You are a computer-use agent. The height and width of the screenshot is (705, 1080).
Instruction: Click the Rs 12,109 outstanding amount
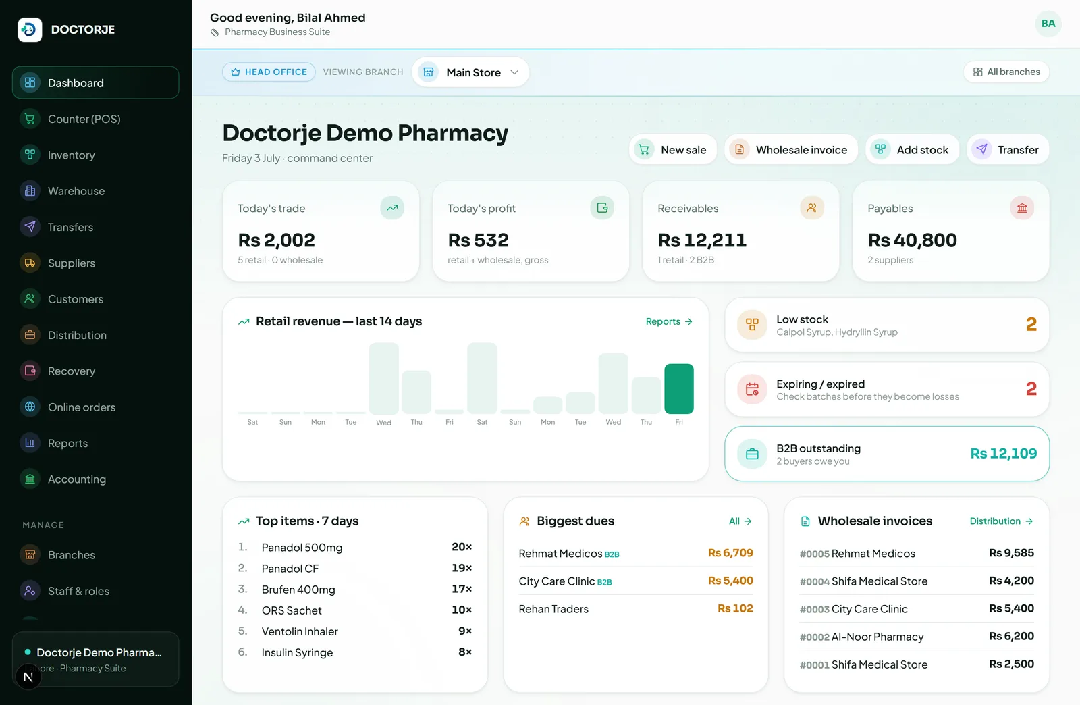(1003, 453)
